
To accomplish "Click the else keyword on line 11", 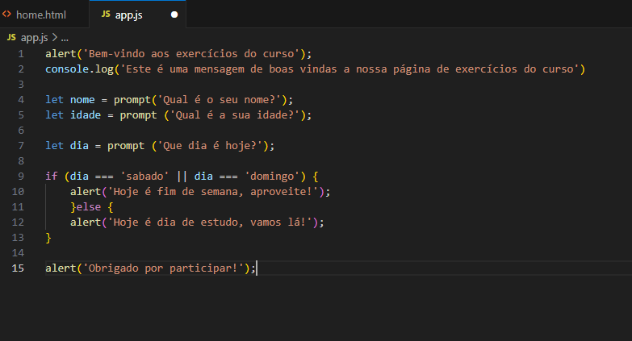I will 89,207.
